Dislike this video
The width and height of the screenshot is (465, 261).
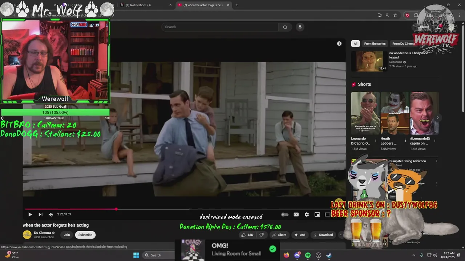click(x=261, y=235)
